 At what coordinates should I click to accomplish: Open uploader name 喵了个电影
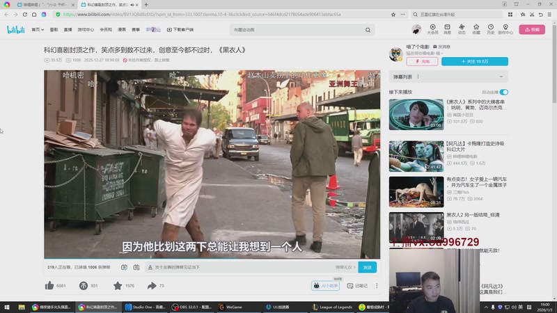pyautogui.click(x=418, y=47)
